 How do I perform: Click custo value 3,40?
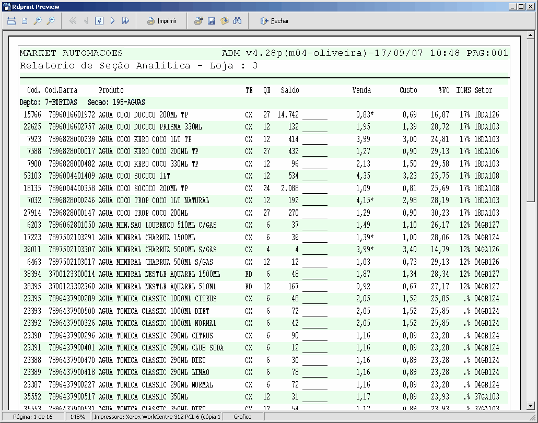point(410,250)
